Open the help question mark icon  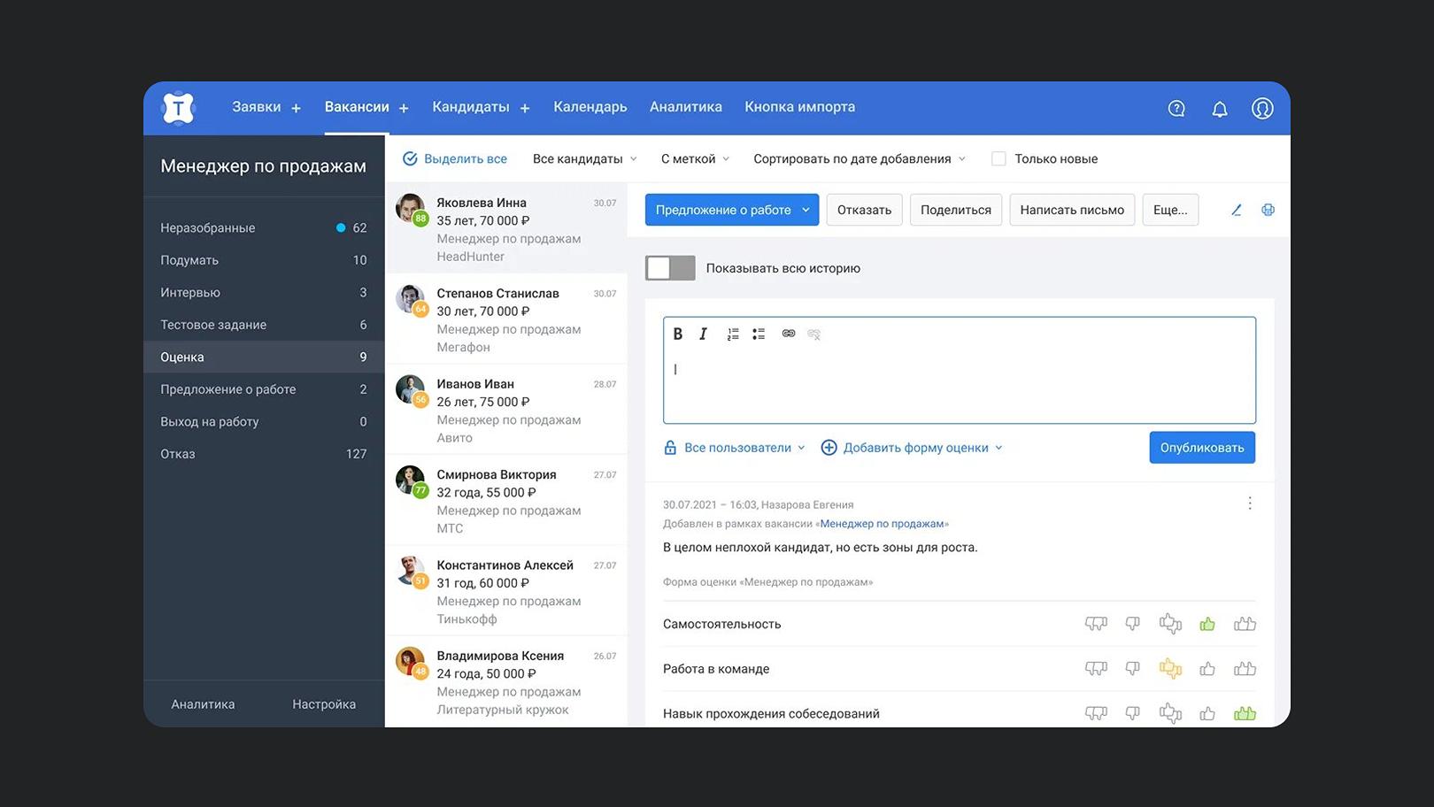pyautogui.click(x=1176, y=109)
